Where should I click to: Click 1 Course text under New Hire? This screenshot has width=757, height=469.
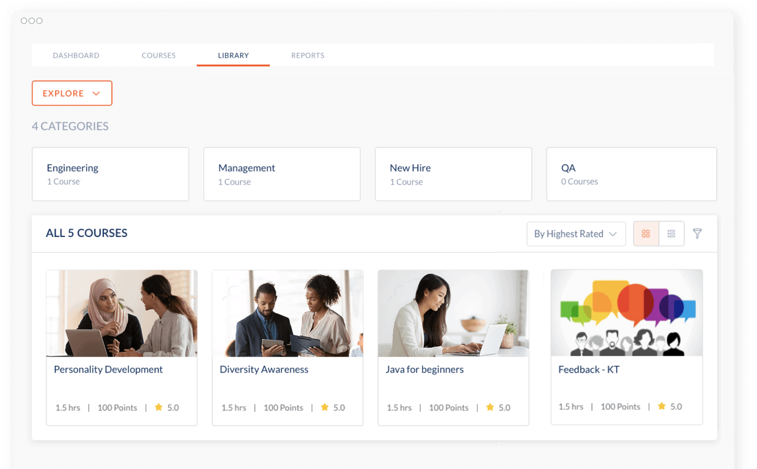[x=407, y=182]
